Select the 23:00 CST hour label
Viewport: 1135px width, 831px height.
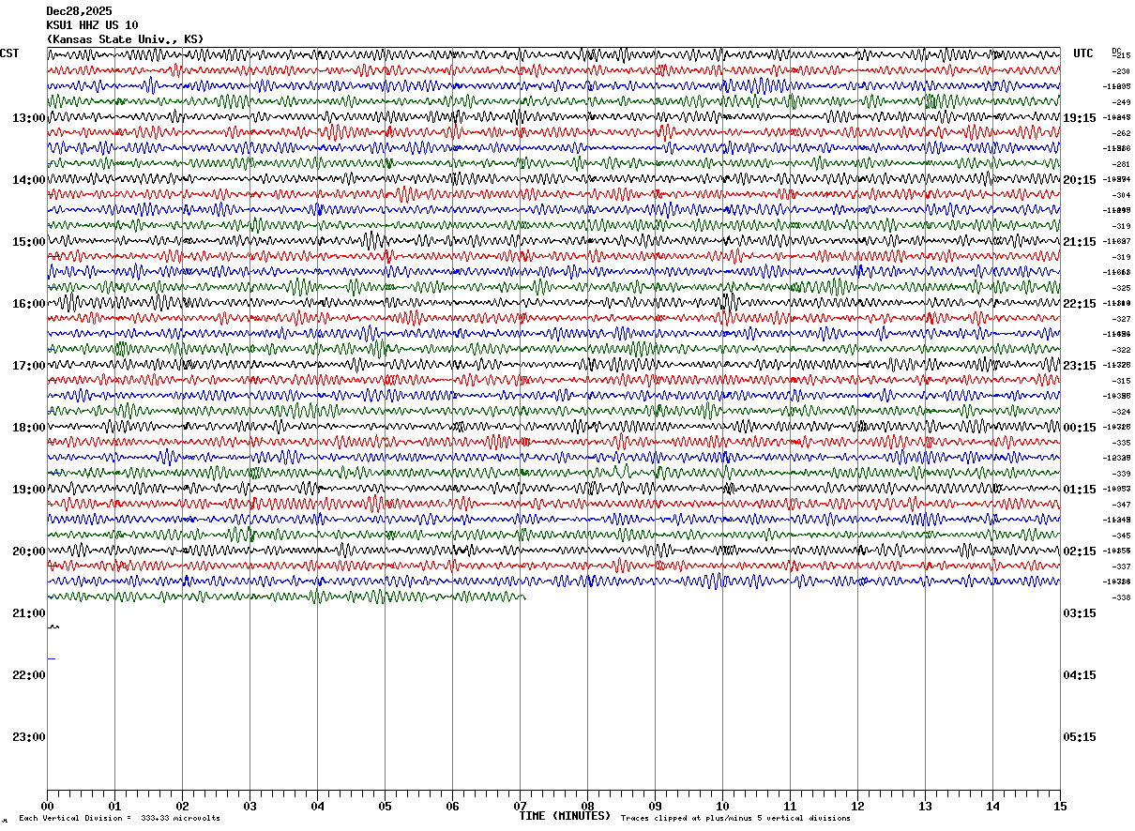point(29,737)
